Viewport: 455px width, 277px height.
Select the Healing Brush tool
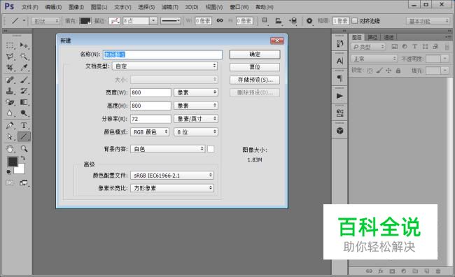click(x=10, y=80)
